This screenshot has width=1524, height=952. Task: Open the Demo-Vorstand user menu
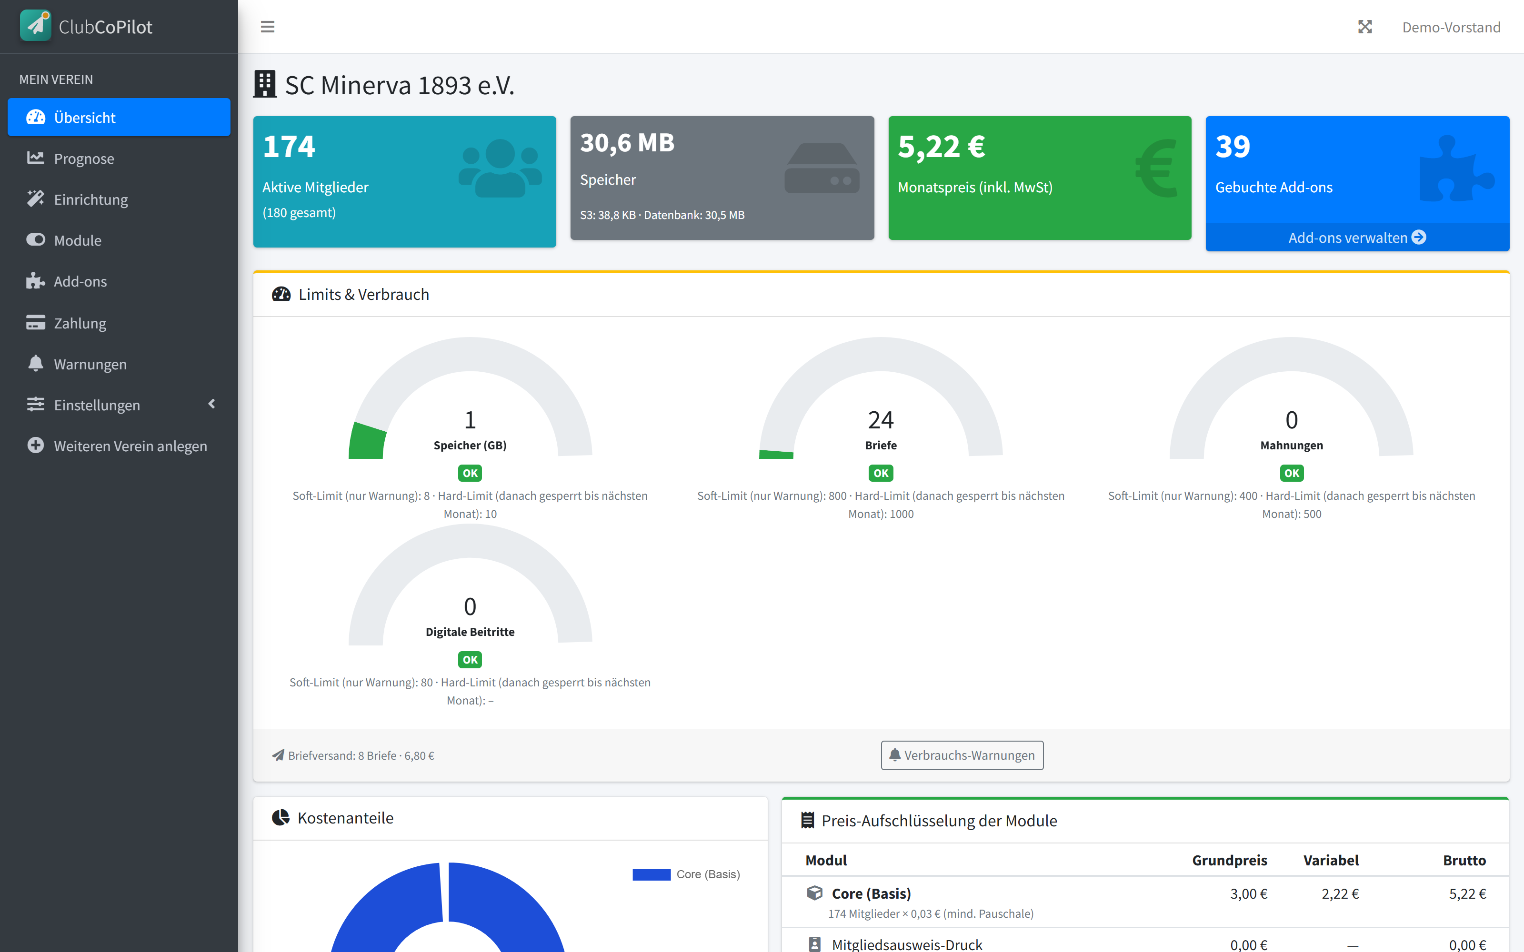click(1451, 27)
